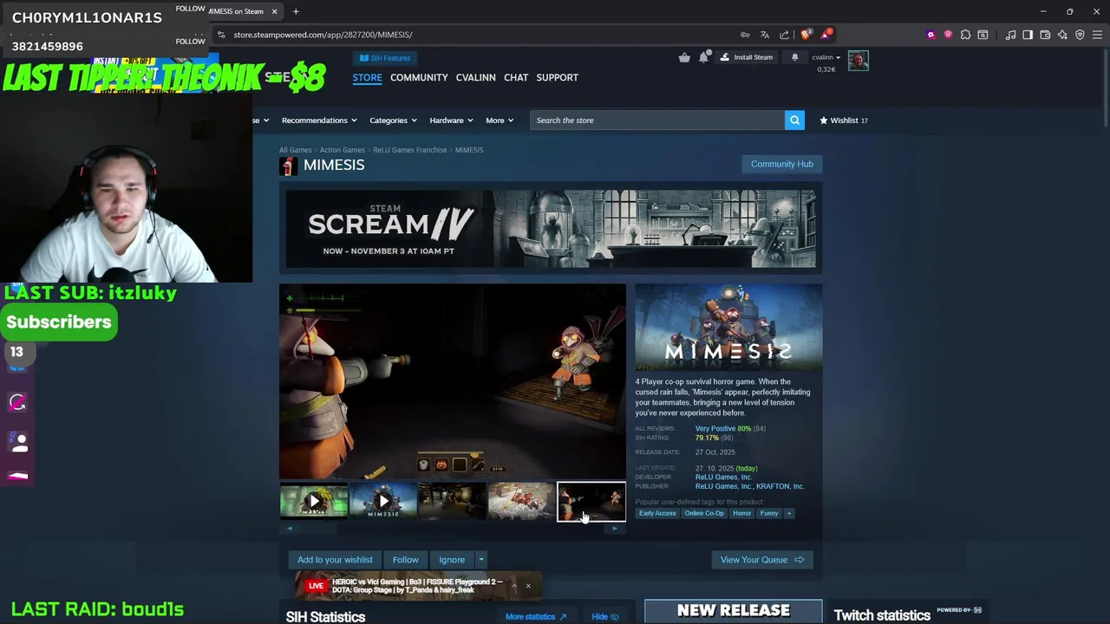
Task: Open SIH notifications bell with badge
Action: pos(704,57)
